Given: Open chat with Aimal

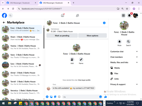Looking at the screenshot, I should (x=21, y=74).
